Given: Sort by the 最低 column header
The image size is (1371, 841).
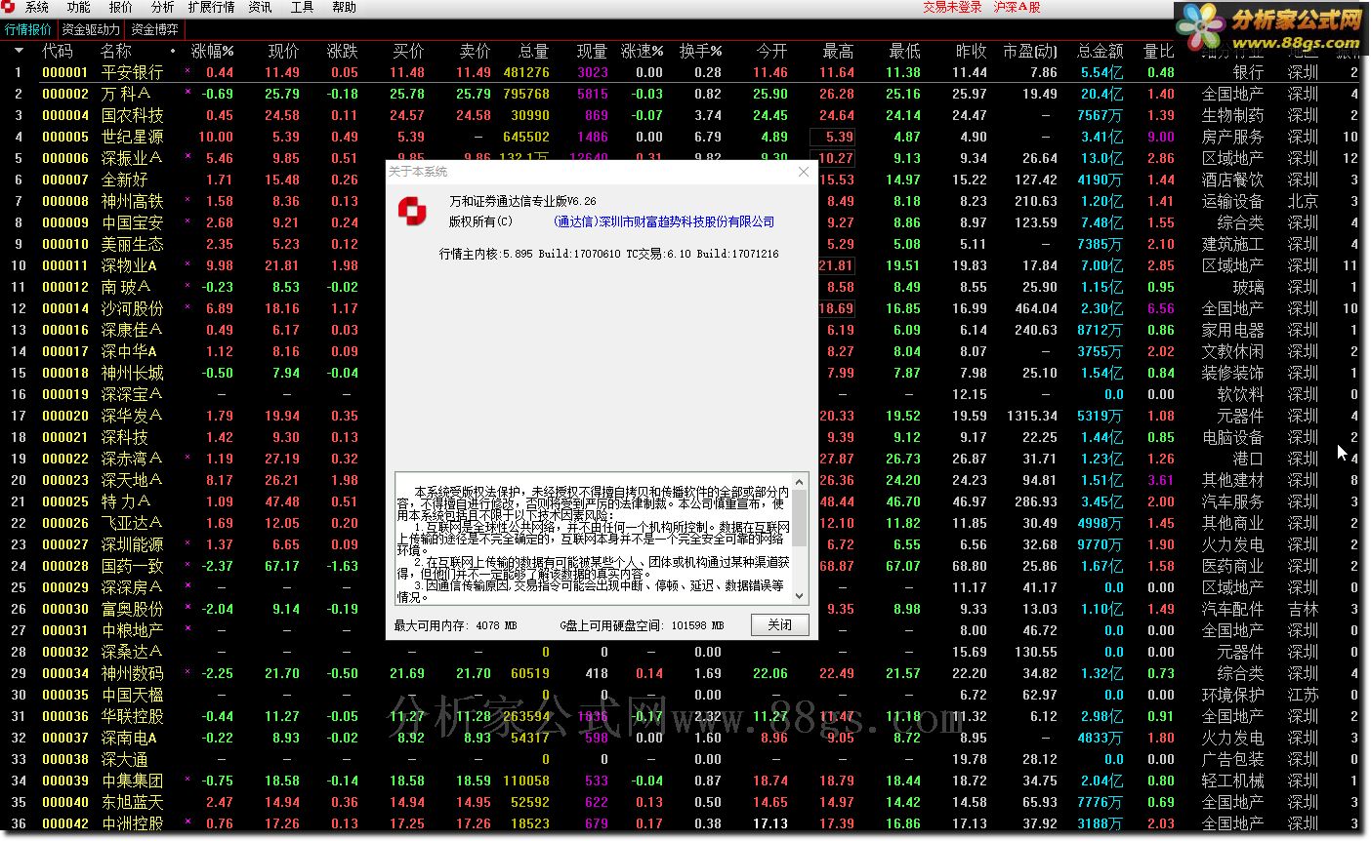Looking at the screenshot, I should pyautogui.click(x=904, y=51).
